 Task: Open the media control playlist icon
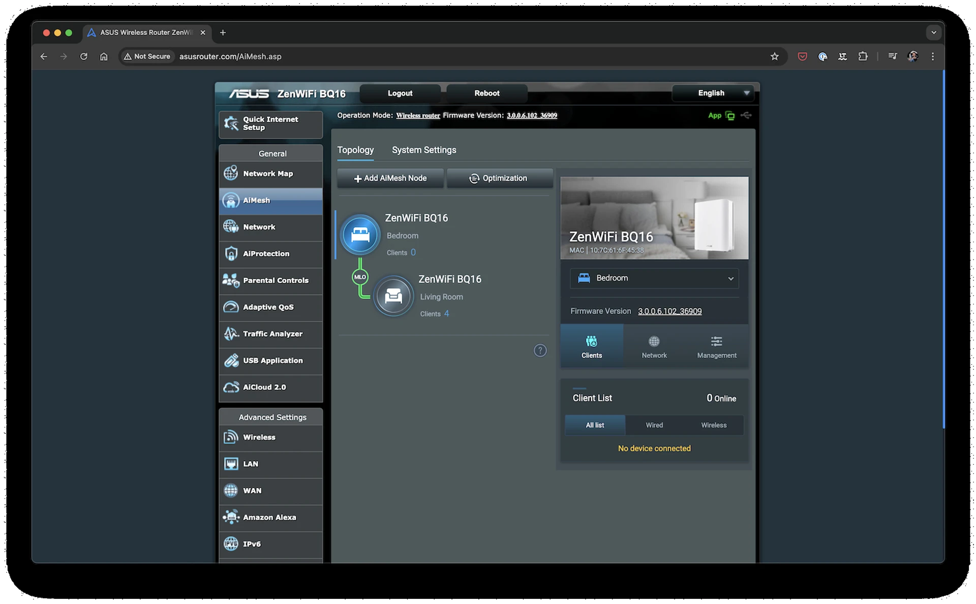pyautogui.click(x=893, y=56)
